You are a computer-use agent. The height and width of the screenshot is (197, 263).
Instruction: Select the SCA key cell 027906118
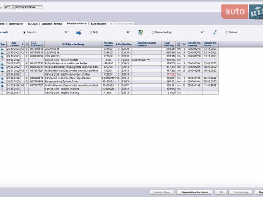(x=37, y=49)
